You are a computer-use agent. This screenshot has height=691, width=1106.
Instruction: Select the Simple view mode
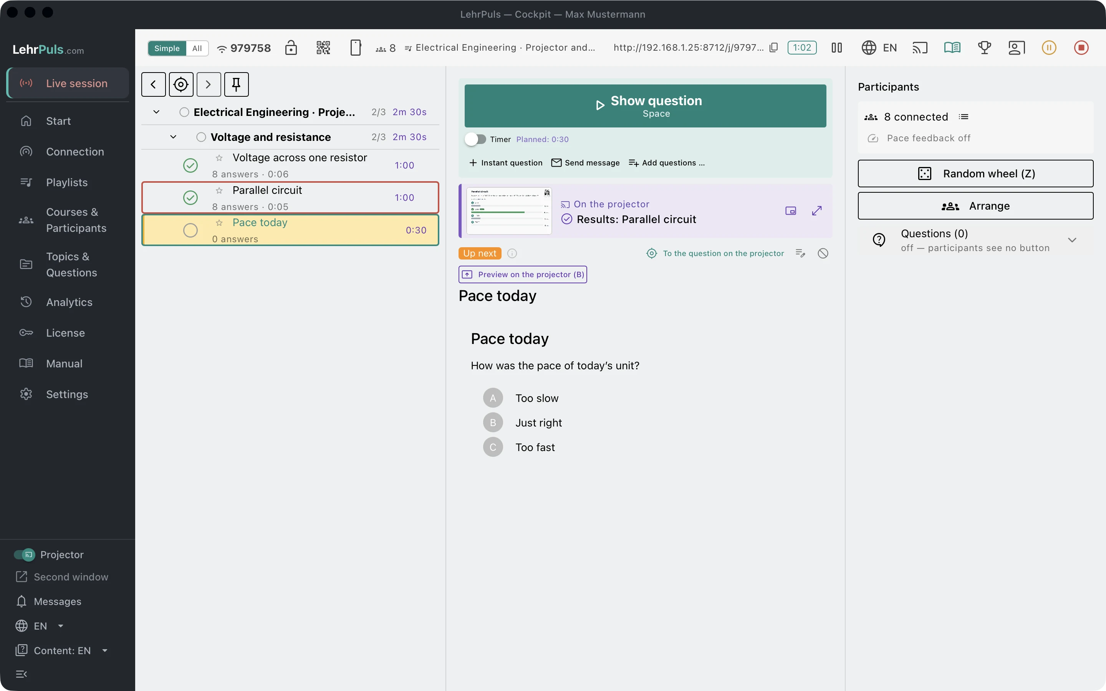point(167,48)
